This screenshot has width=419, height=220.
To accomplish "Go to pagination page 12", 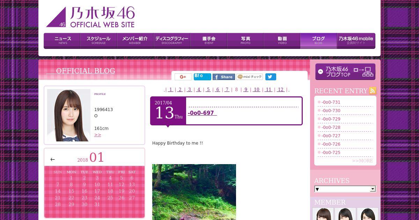I will tap(281, 89).
